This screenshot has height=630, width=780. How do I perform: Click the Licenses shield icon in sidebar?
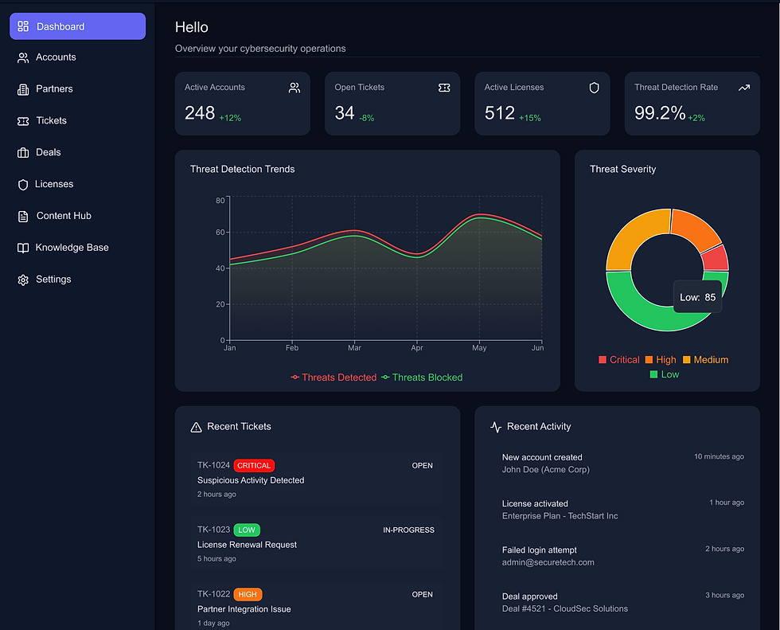[23, 185]
